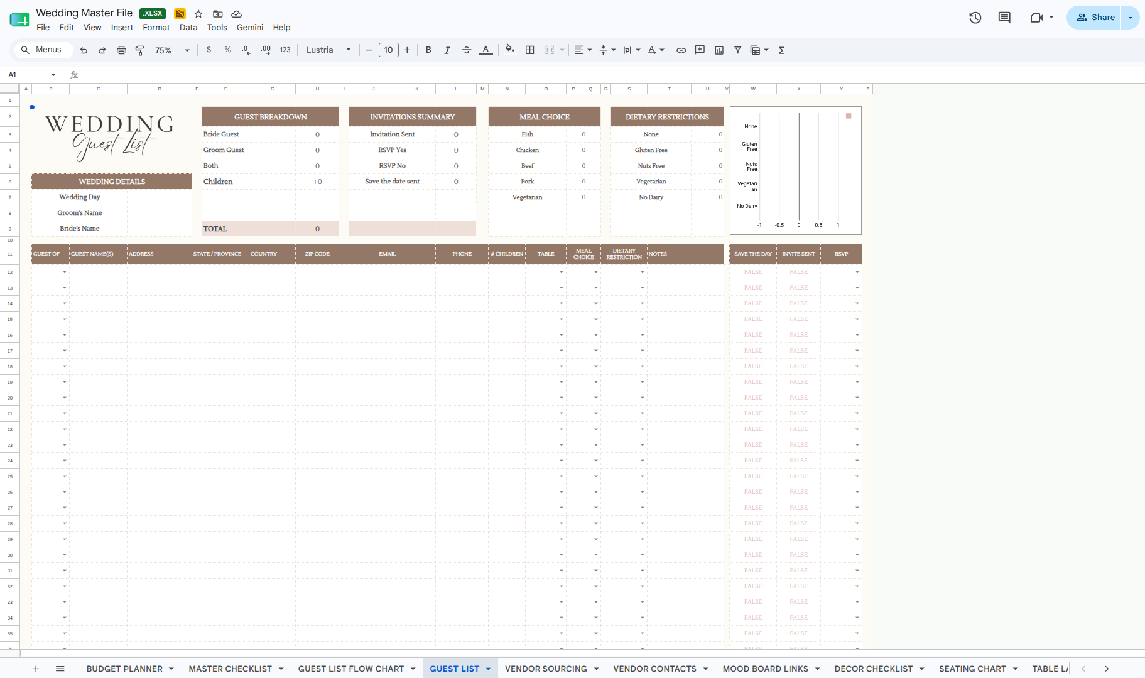Click the Meet camera icon
The height and width of the screenshot is (678, 1145).
pos(1036,18)
